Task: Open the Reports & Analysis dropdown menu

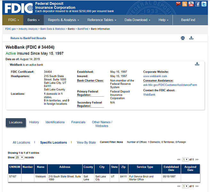Action: point(64,20)
